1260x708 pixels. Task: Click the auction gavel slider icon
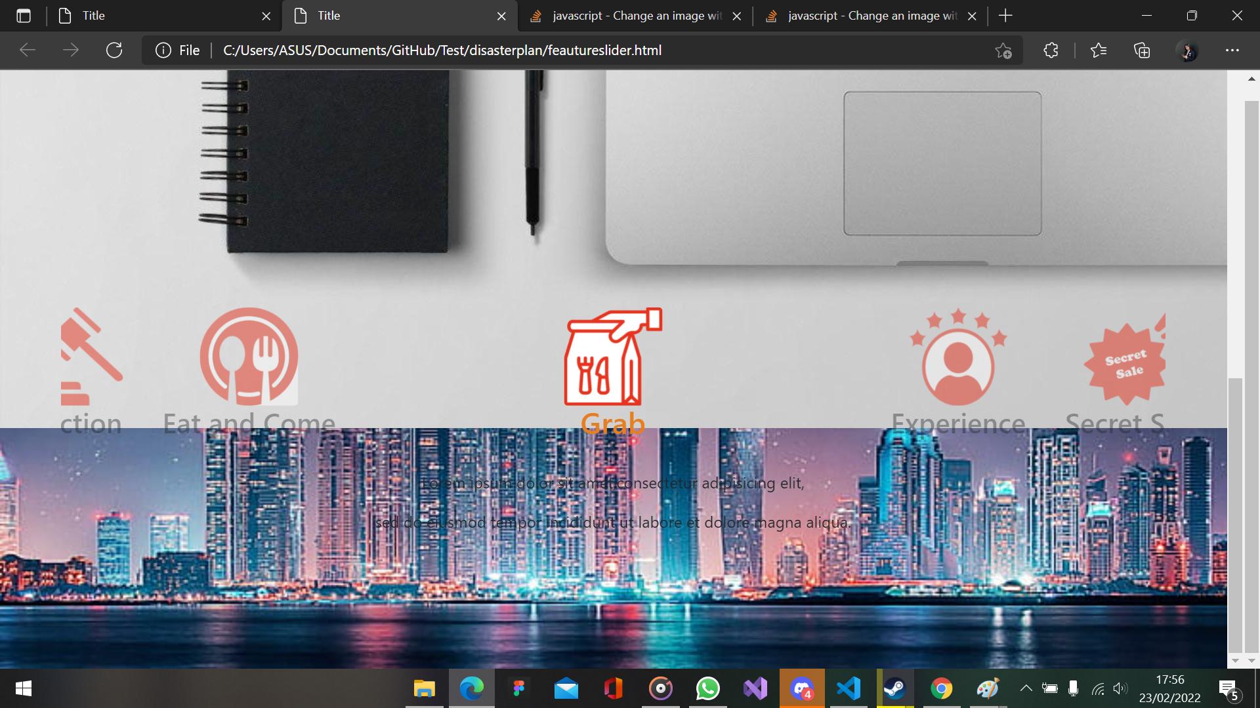pyautogui.click(x=91, y=357)
